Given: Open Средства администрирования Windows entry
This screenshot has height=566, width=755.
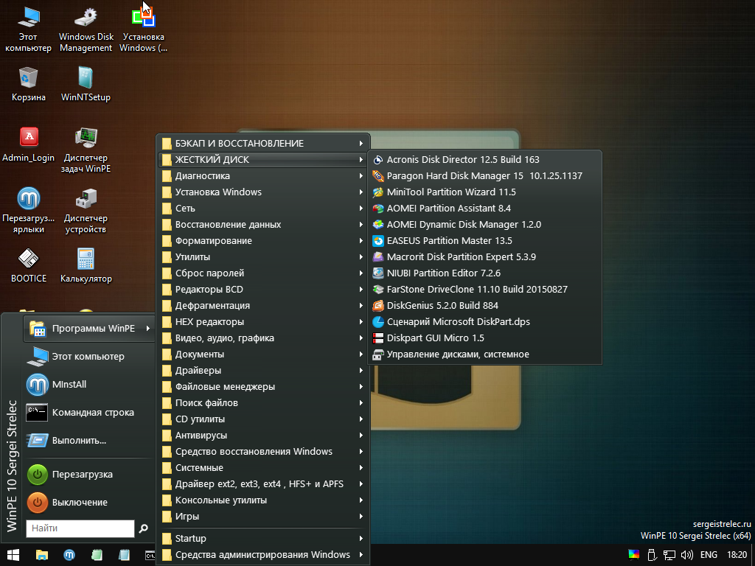Looking at the screenshot, I should [263, 555].
